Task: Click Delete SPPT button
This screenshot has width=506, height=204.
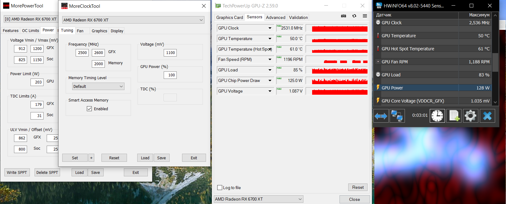Action: pyautogui.click(x=47, y=172)
